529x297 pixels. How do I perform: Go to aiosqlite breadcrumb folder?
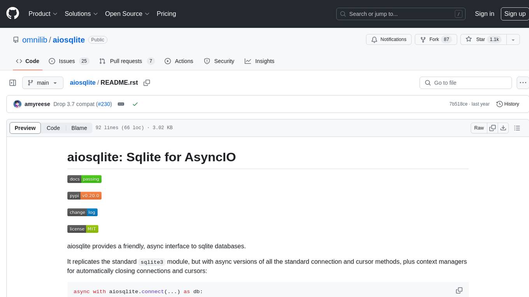click(82, 83)
